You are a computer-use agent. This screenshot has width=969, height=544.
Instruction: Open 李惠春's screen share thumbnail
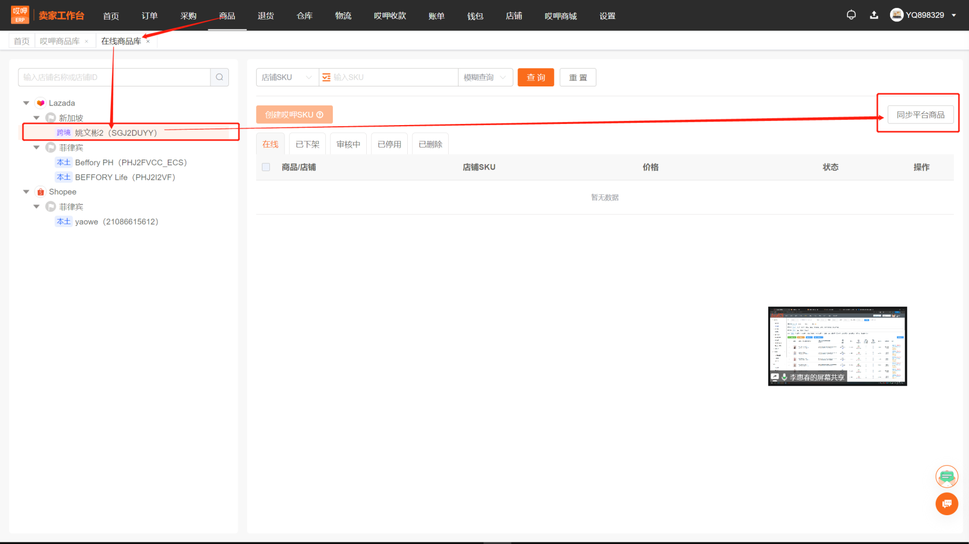click(x=837, y=346)
